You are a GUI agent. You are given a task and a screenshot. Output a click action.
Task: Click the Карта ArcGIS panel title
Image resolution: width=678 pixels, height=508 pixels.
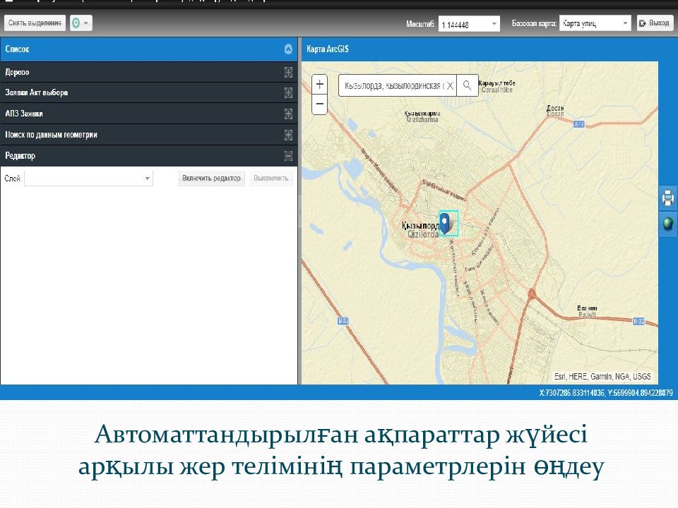point(327,49)
